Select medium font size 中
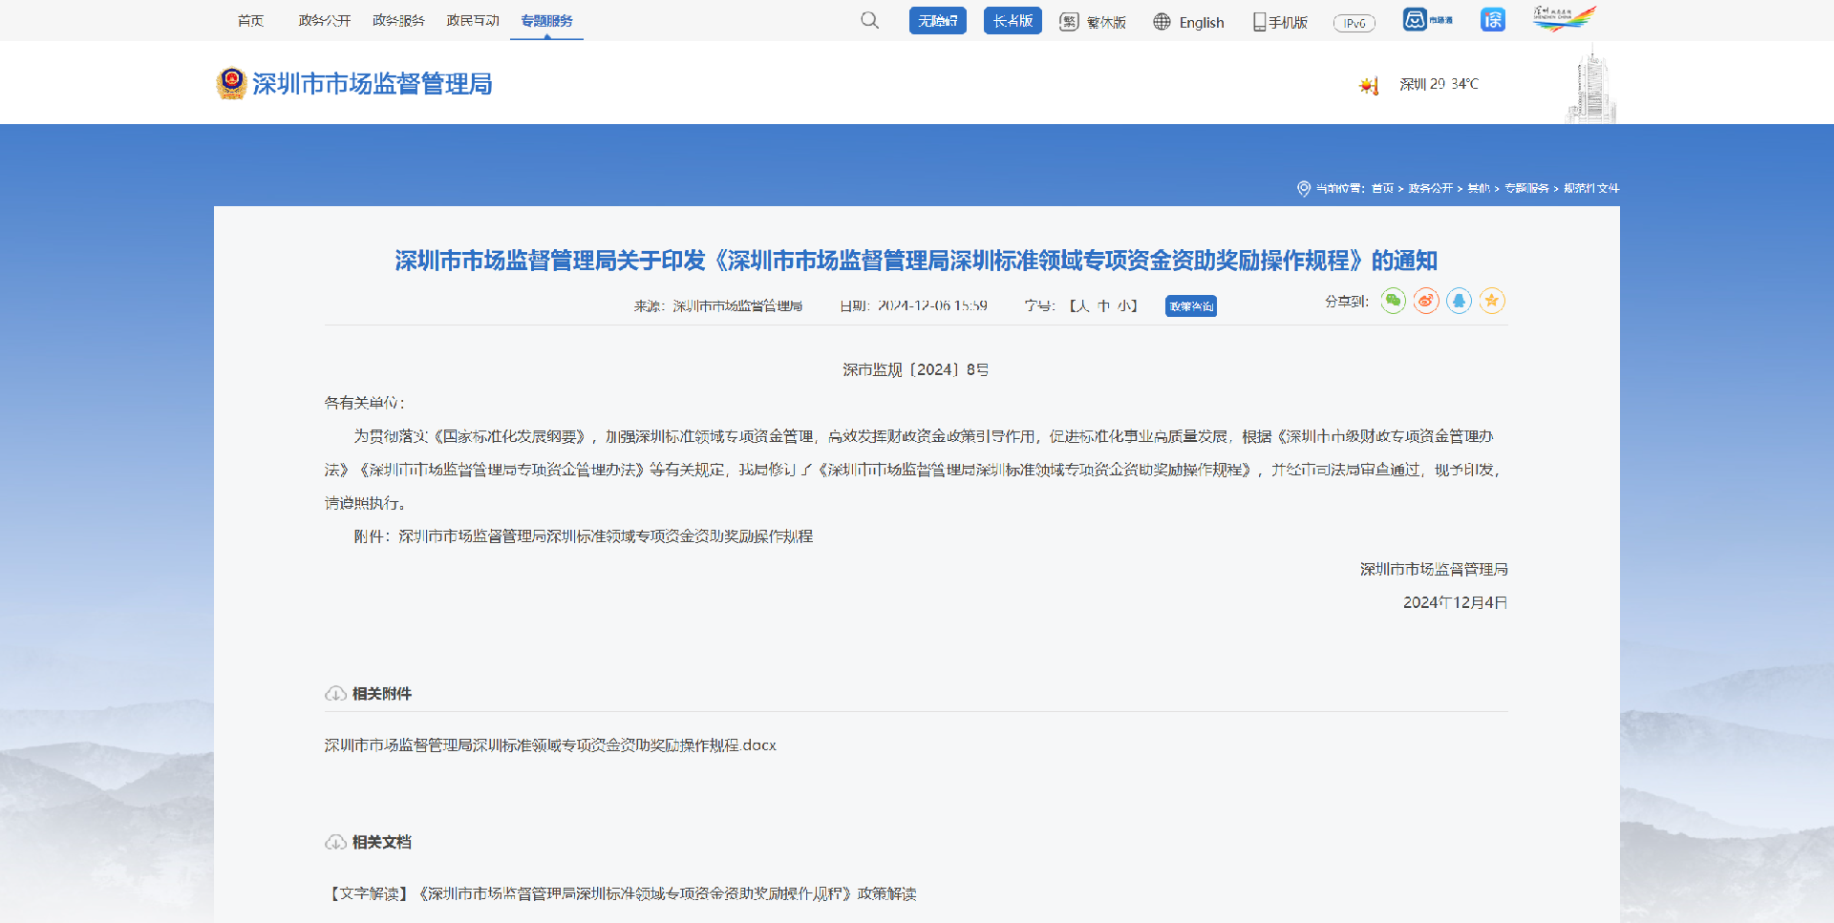Image resolution: width=1834 pixels, height=923 pixels. click(x=1105, y=306)
